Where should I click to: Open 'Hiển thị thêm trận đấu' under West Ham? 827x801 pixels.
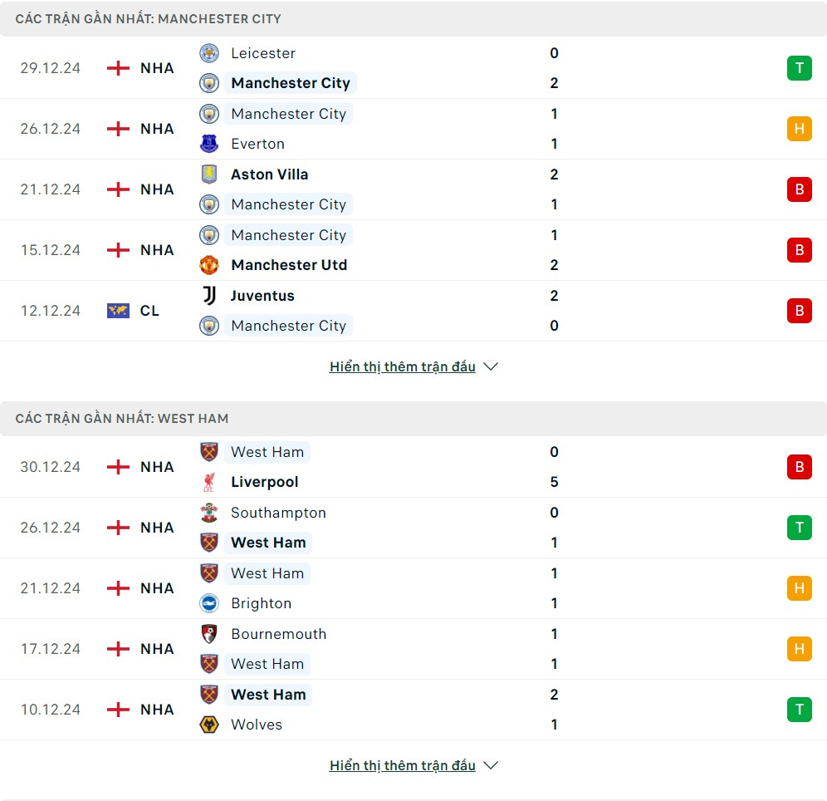pyautogui.click(x=403, y=765)
